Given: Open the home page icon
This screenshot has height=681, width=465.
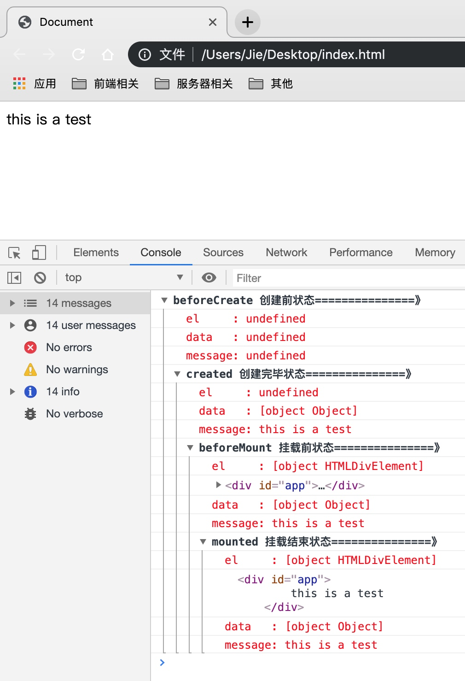Looking at the screenshot, I should point(108,54).
